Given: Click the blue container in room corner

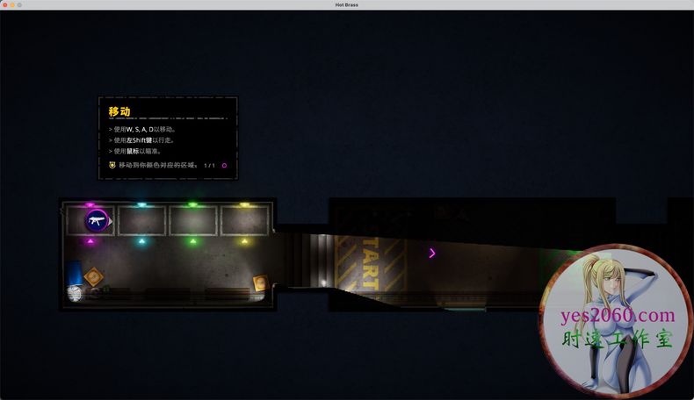Looking at the screenshot, I should pos(75,272).
